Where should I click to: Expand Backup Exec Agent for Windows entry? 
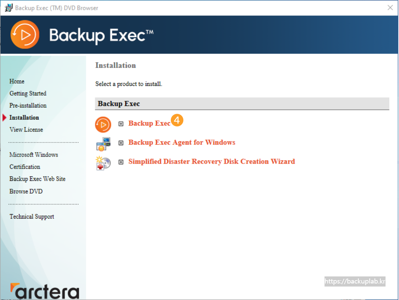coord(121,143)
